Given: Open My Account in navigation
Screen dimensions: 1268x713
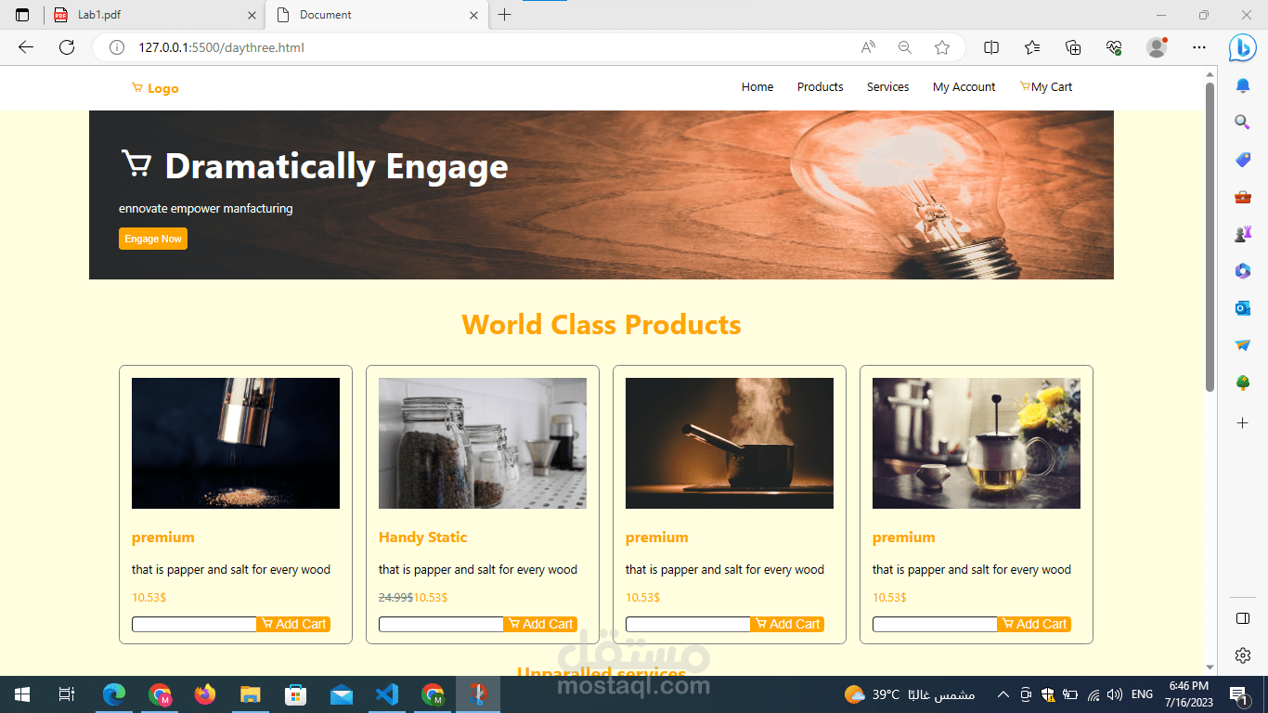Looking at the screenshot, I should click(x=964, y=87).
